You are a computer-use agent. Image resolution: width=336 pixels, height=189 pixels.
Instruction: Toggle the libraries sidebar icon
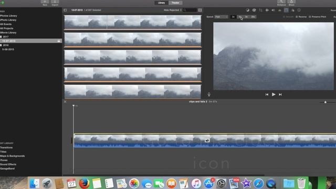(x=65, y=10)
